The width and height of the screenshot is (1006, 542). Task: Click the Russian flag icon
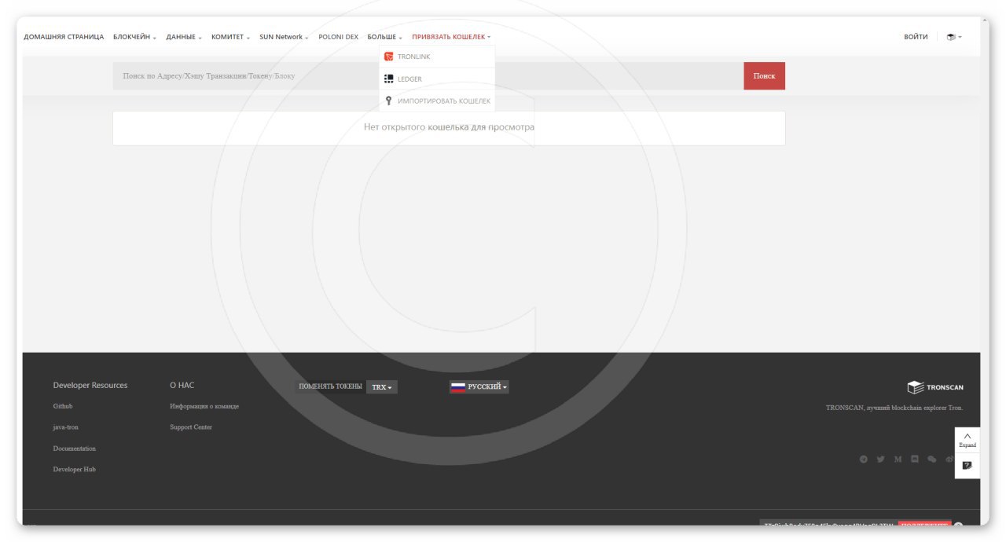458,386
